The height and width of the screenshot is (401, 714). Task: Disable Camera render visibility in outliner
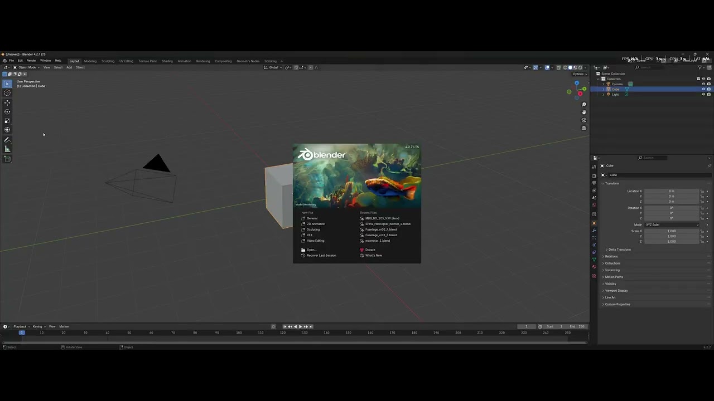click(x=709, y=84)
